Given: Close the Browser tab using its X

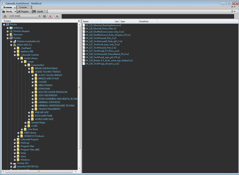Looking at the screenshot, I should (x=15, y=7).
